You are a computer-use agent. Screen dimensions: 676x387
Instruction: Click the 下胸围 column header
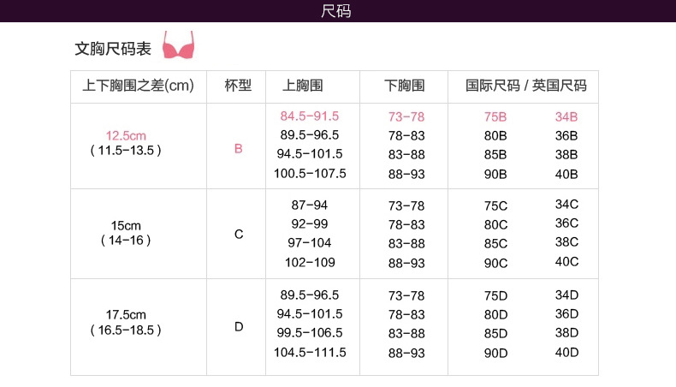tap(405, 86)
